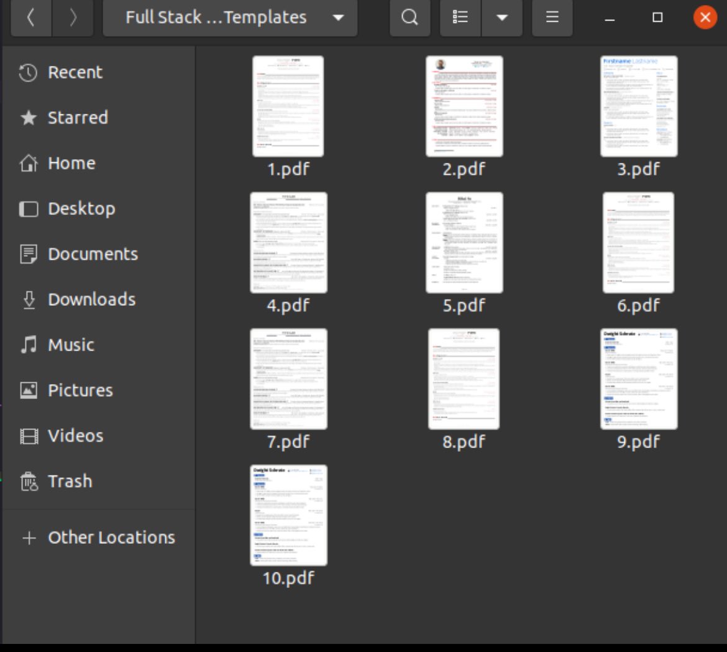Expand the view options dropdown arrow
This screenshot has height=652, width=727.
point(502,17)
